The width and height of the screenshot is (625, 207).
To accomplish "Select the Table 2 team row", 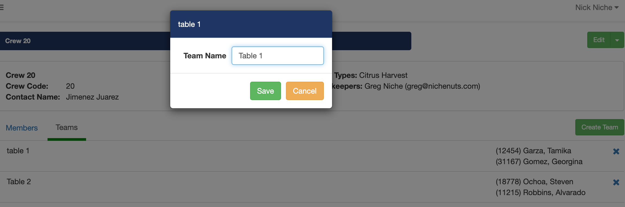I will click(19, 182).
